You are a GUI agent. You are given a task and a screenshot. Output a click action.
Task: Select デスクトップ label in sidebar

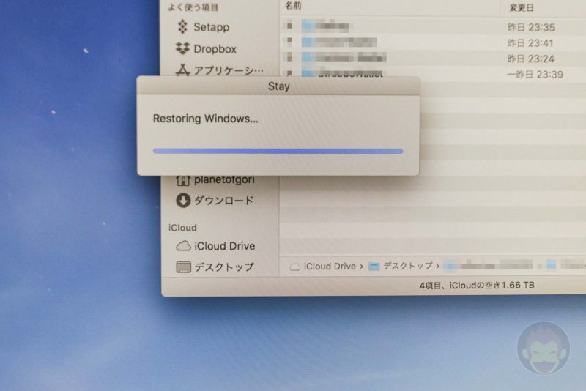click(224, 267)
